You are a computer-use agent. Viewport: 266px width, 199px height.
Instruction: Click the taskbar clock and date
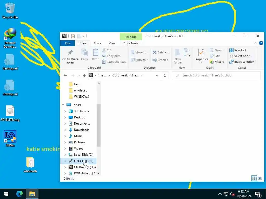[244, 194]
